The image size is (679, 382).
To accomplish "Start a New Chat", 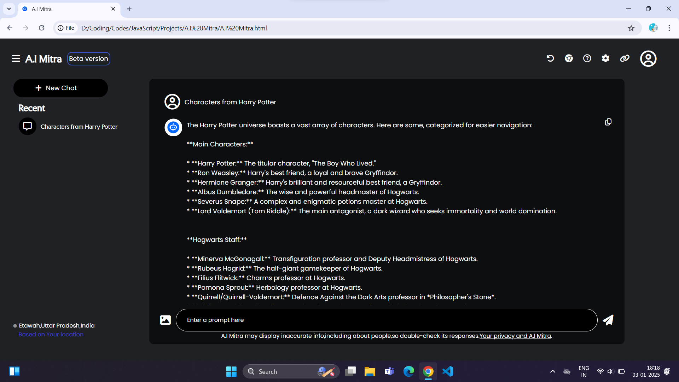I will pyautogui.click(x=60, y=88).
